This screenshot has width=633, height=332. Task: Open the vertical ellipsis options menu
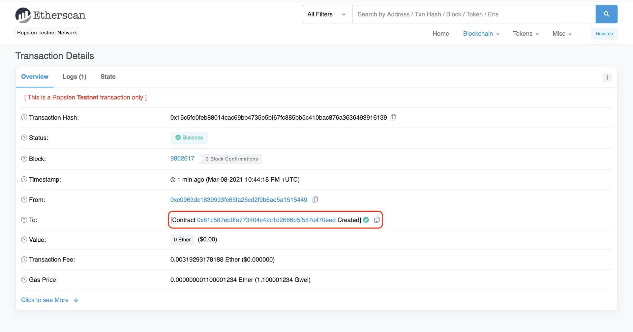(x=607, y=77)
